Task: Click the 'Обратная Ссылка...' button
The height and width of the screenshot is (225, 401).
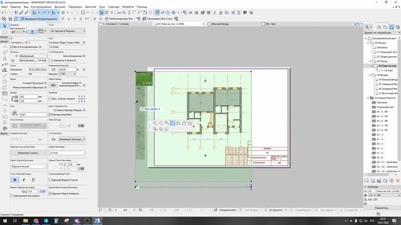Action: [x=28, y=152]
